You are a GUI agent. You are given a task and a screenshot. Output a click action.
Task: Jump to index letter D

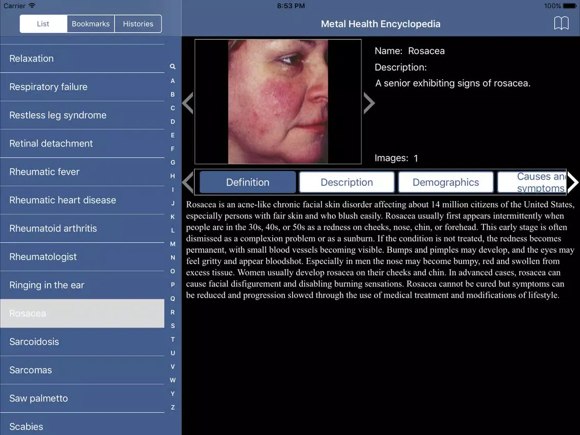tap(173, 122)
